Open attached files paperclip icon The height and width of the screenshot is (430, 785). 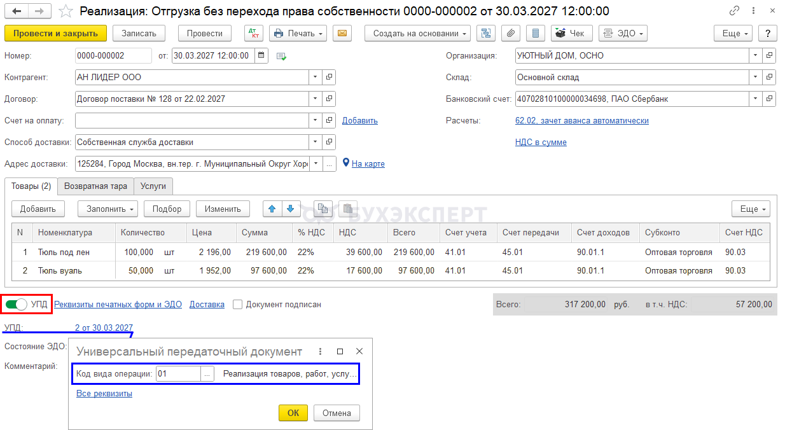tap(511, 33)
